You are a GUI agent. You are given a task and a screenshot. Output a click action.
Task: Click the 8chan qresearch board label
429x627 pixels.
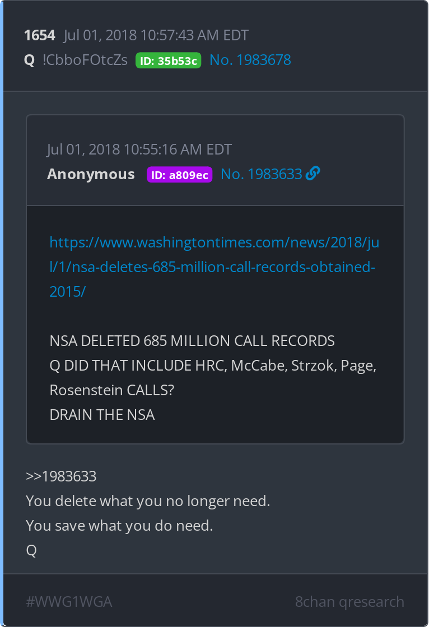pos(349,602)
